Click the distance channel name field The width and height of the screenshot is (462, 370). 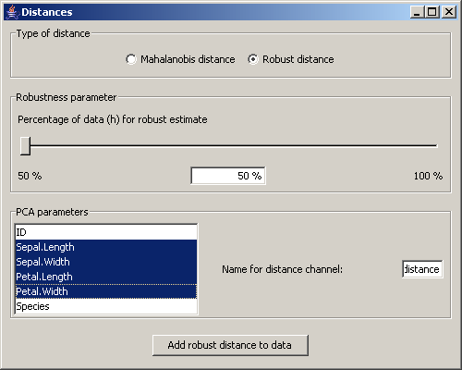pyautogui.click(x=422, y=269)
